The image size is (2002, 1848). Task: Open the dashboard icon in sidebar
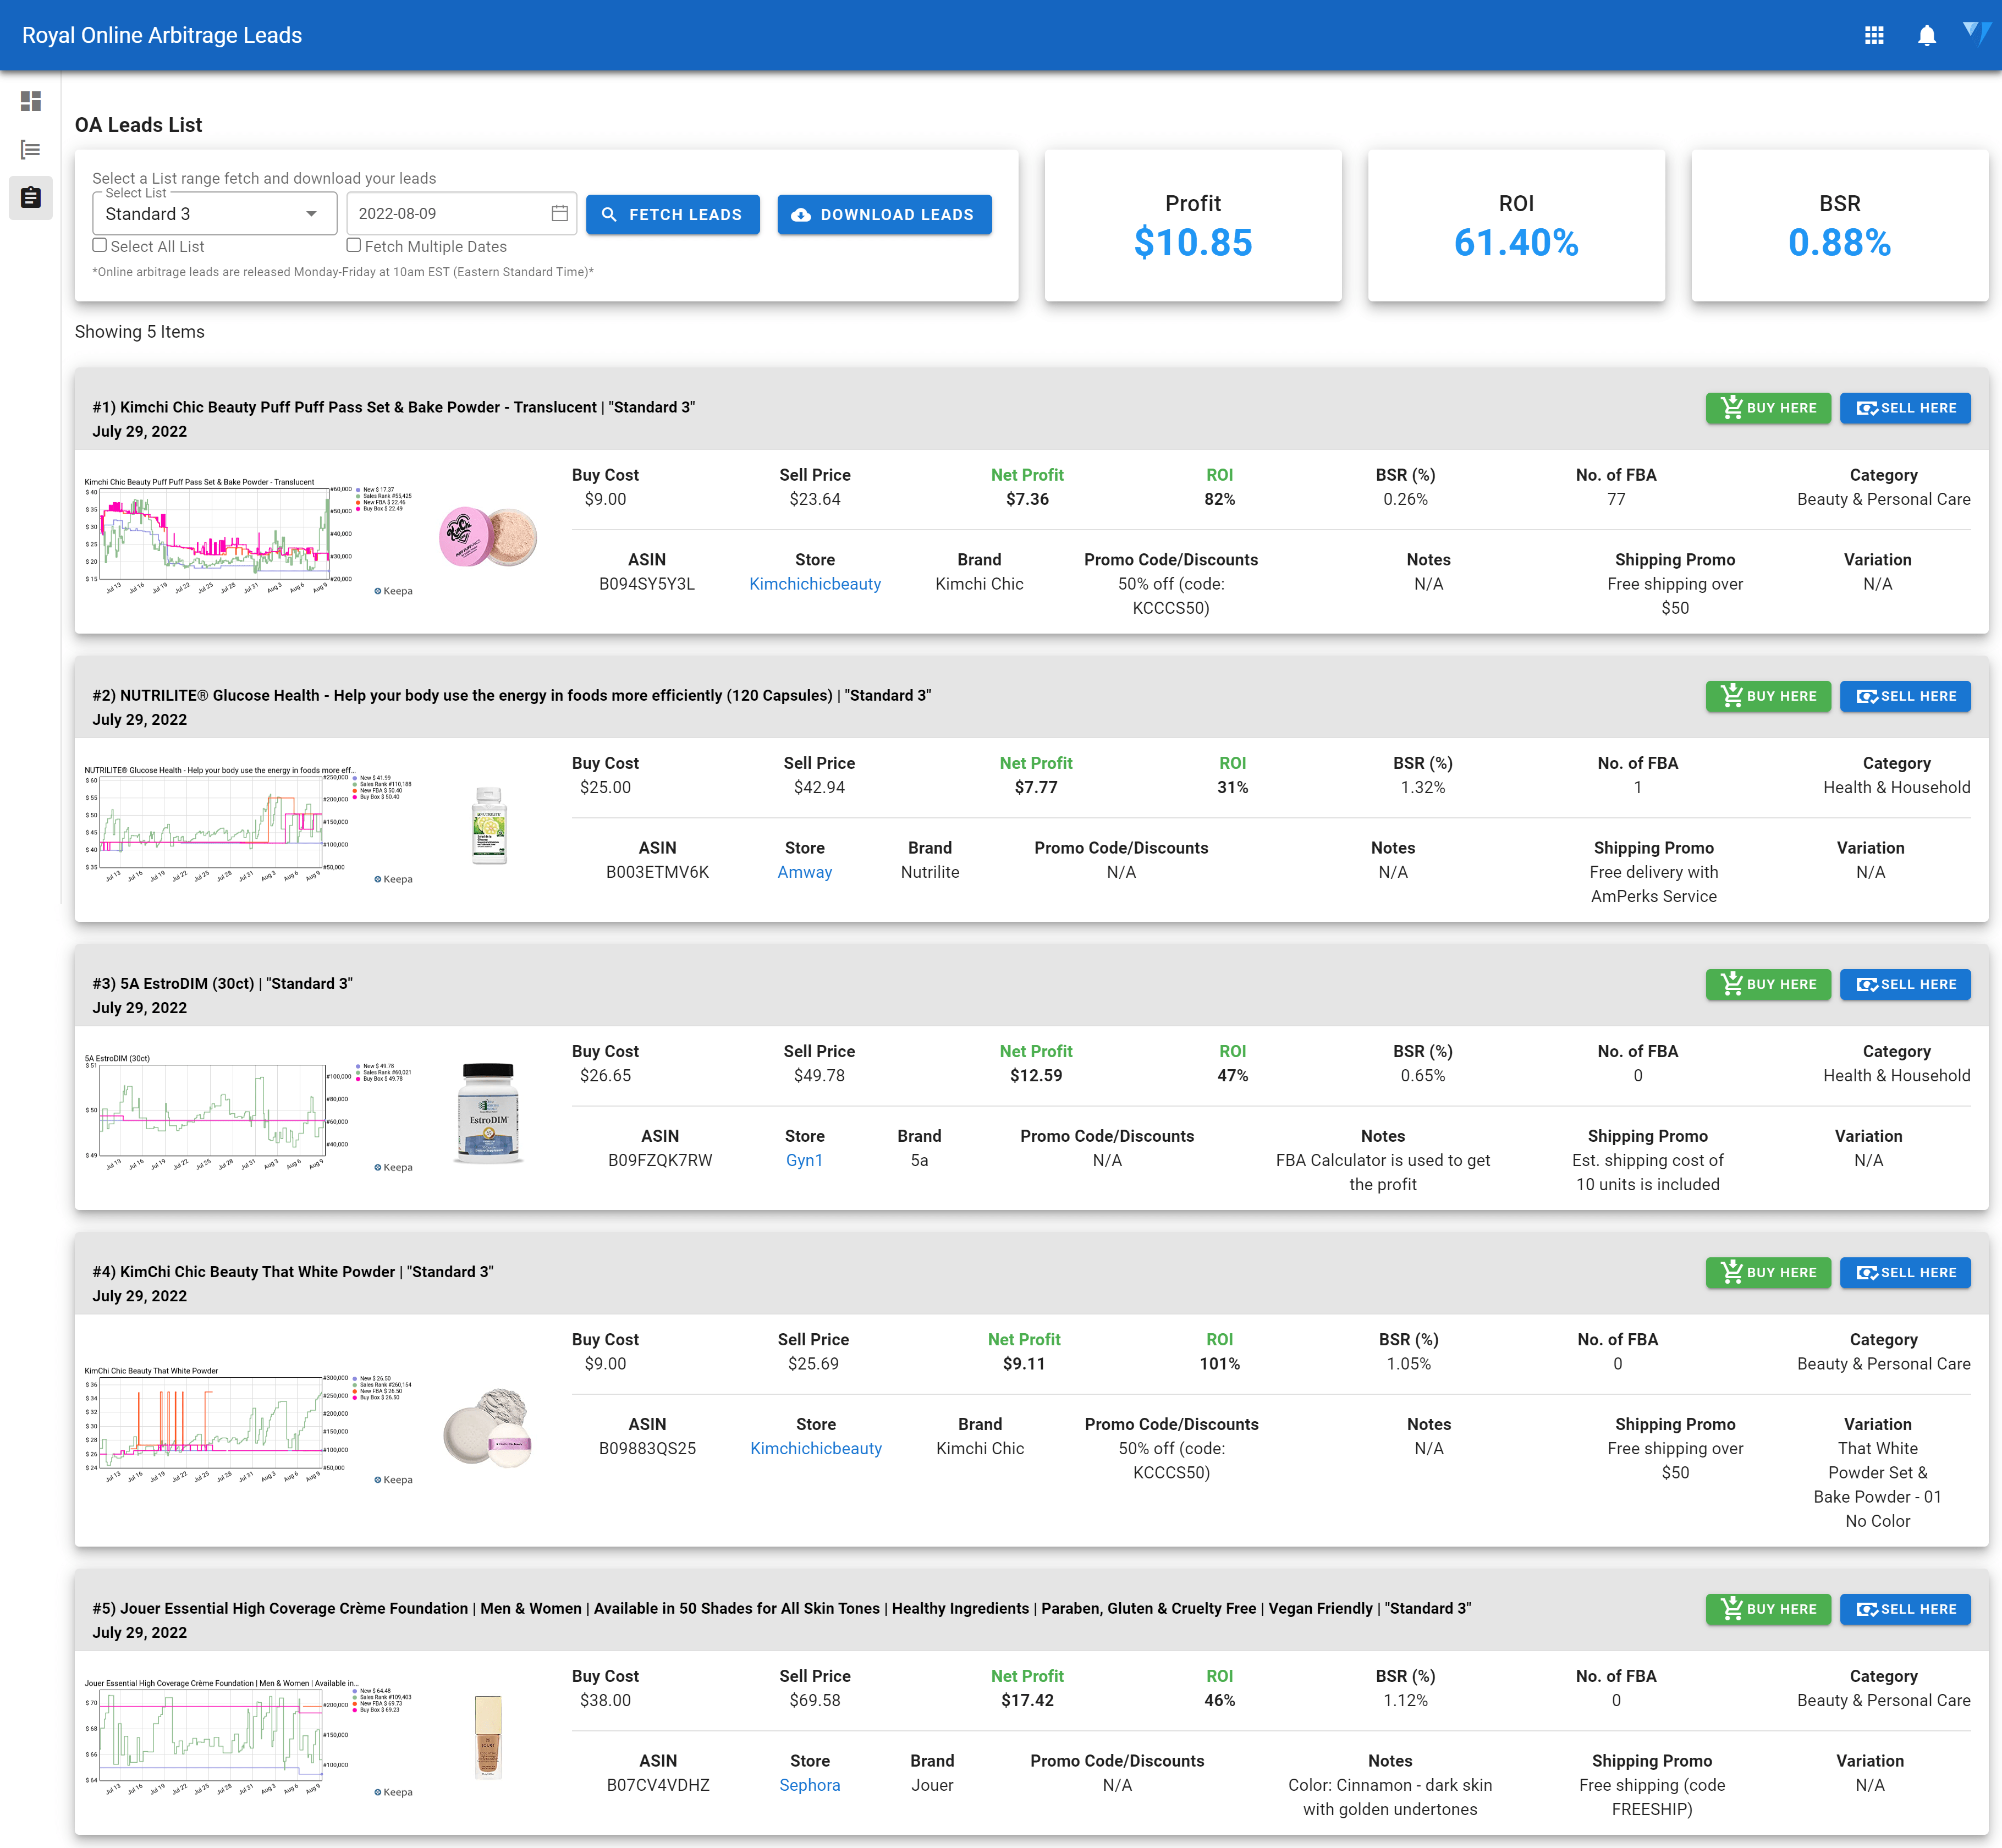point(31,101)
